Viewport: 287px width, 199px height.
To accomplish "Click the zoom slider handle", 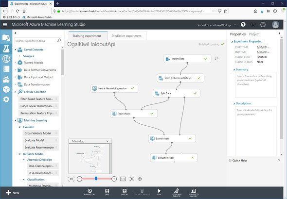I will click(96, 178).
